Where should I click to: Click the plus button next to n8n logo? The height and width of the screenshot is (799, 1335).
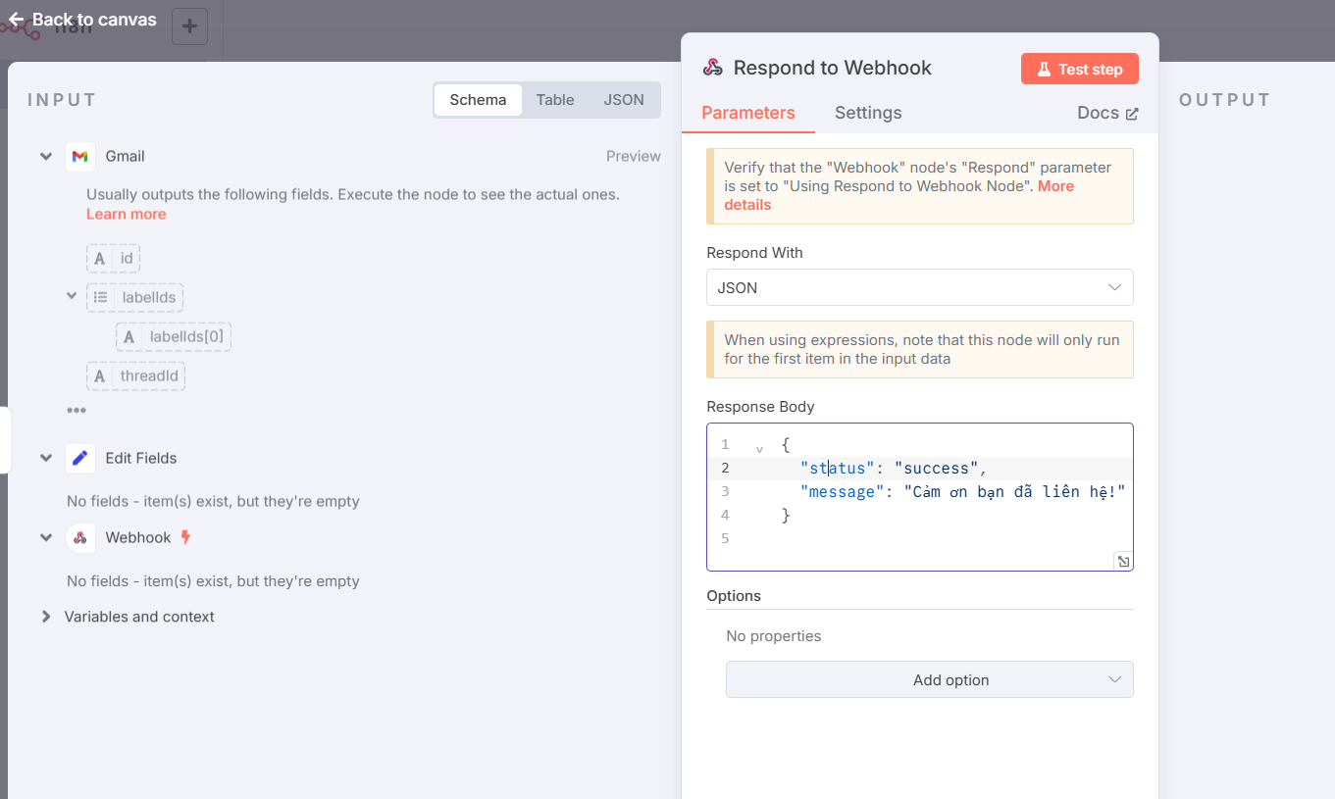(x=189, y=26)
